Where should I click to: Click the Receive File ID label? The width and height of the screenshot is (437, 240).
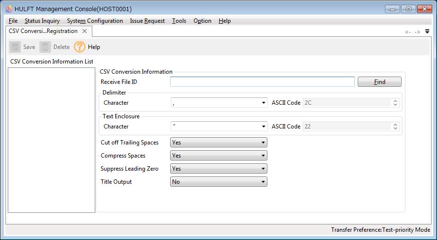(x=119, y=82)
